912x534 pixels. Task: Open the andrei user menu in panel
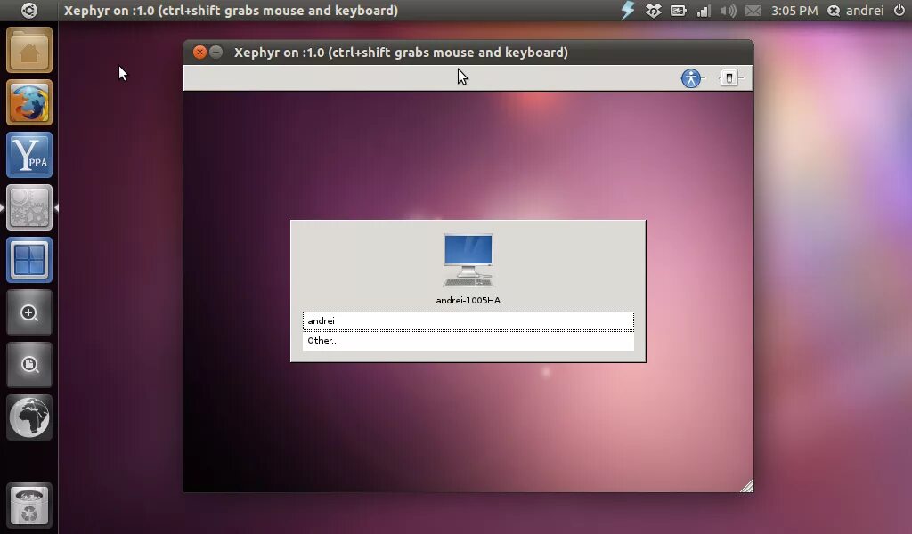[856, 11]
